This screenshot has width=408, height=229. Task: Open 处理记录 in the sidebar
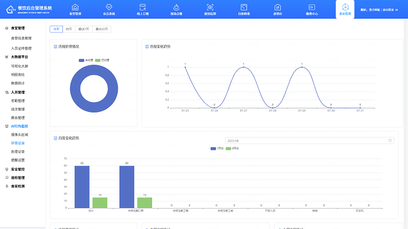click(18, 152)
